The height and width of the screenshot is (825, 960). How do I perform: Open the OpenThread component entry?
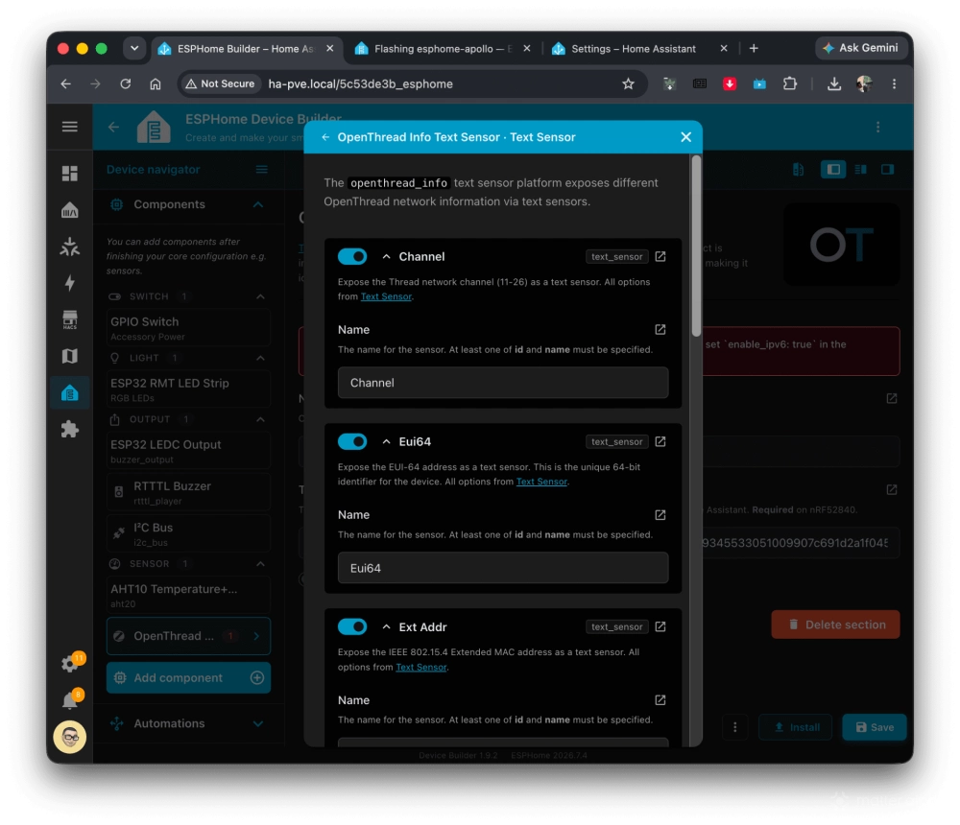pyautogui.click(x=188, y=637)
